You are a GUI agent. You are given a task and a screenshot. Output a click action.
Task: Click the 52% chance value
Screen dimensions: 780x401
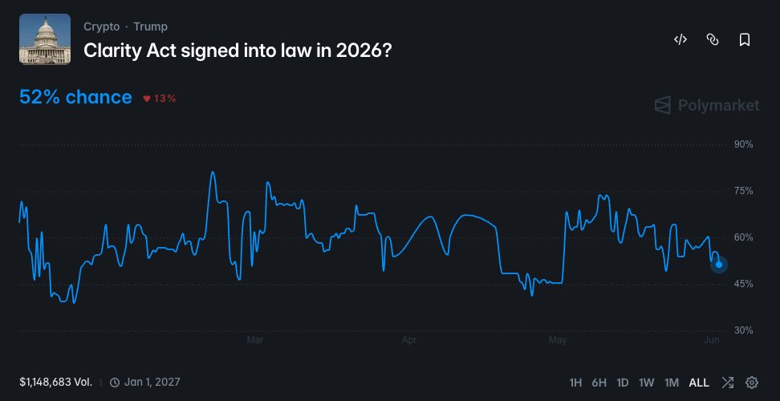pos(75,97)
